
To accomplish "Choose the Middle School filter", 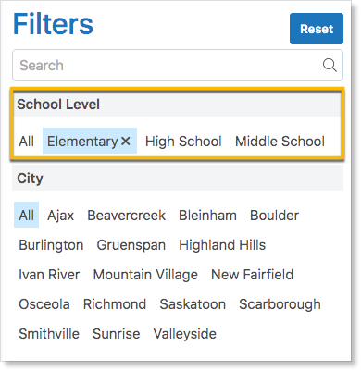I will click(x=280, y=142).
